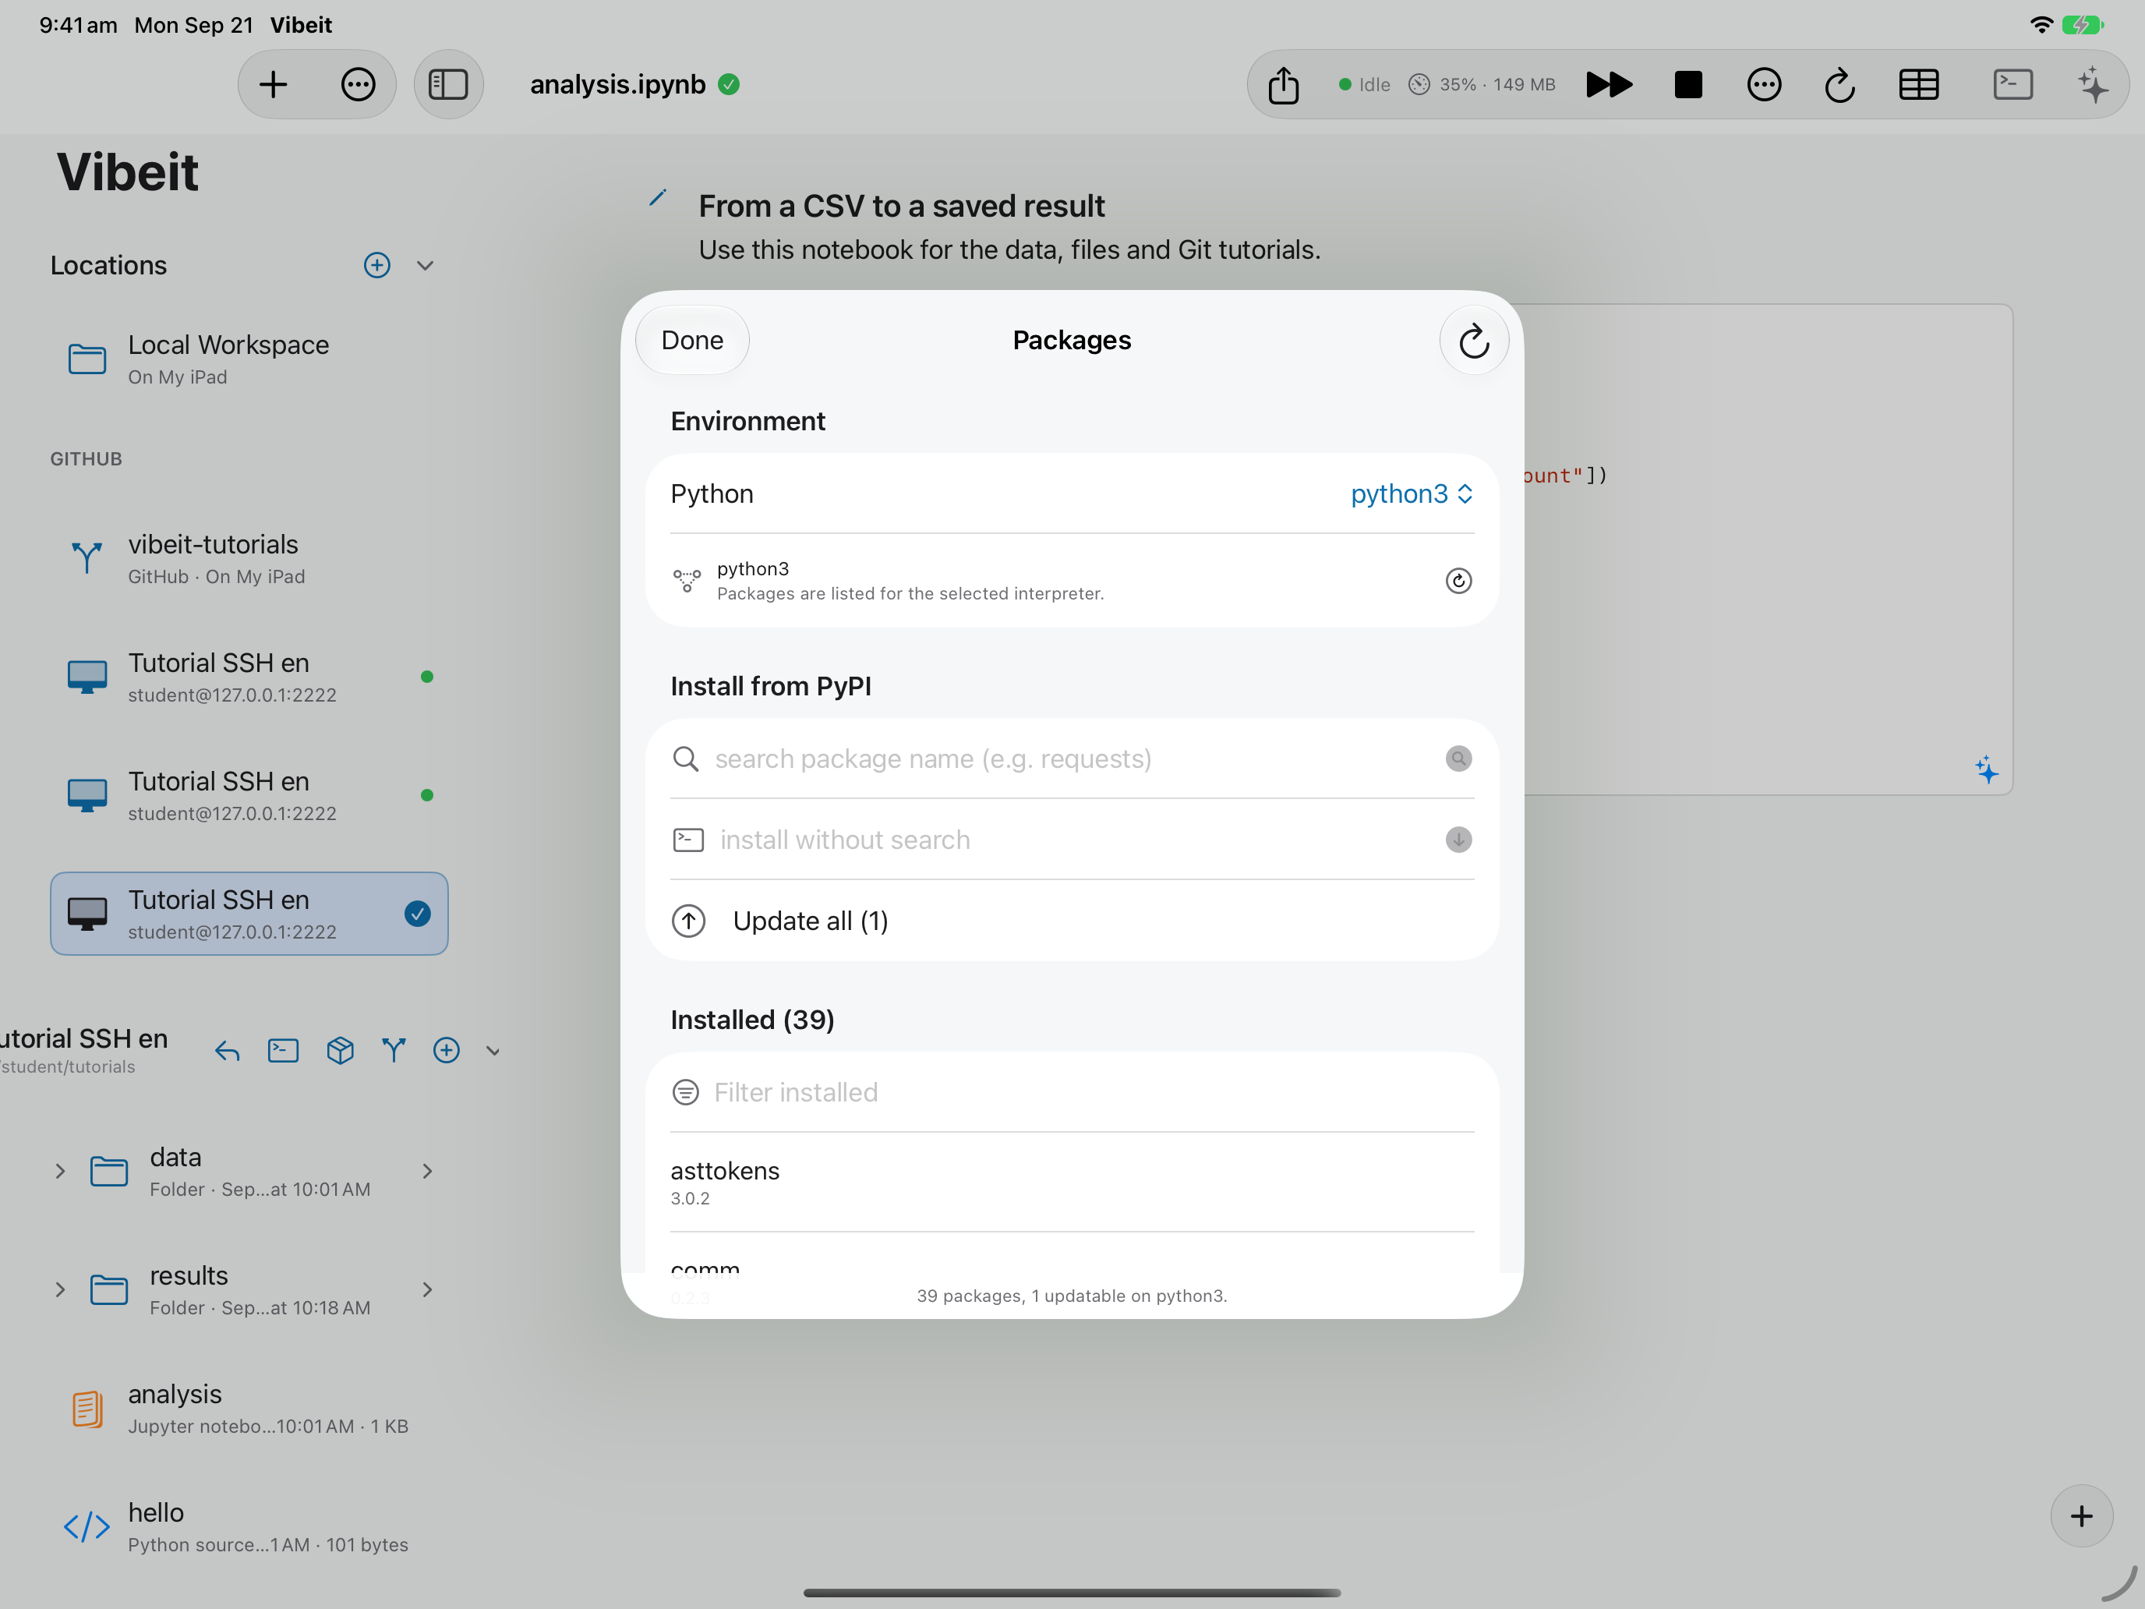Open results folder via right chevron
Viewport: 2145px width, 1609px height.
pos(428,1290)
